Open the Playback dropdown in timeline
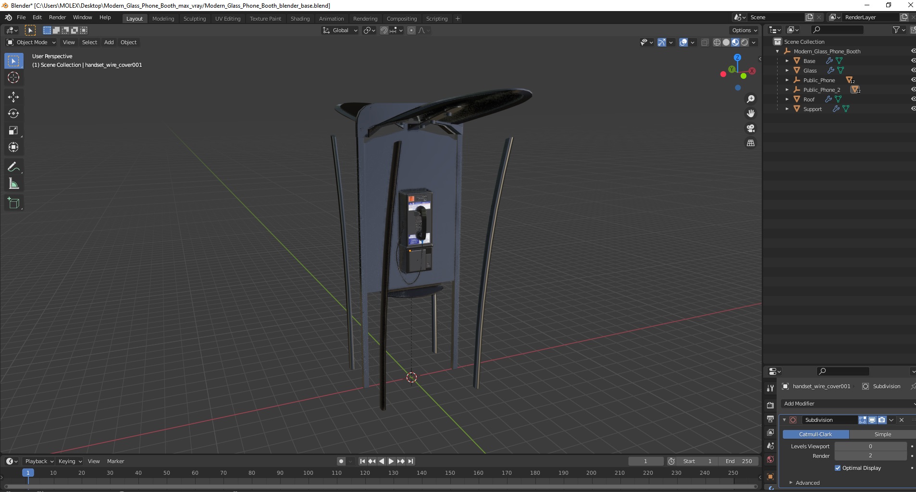 tap(39, 461)
